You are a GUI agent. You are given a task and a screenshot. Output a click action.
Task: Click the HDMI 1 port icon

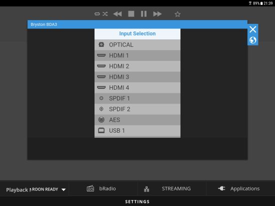101,55
